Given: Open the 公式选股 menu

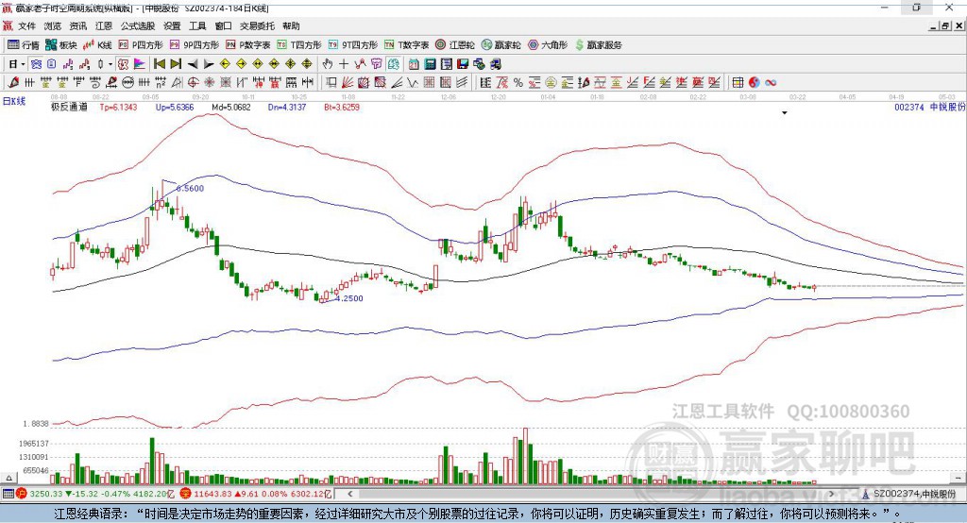Looking at the screenshot, I should click(x=138, y=25).
